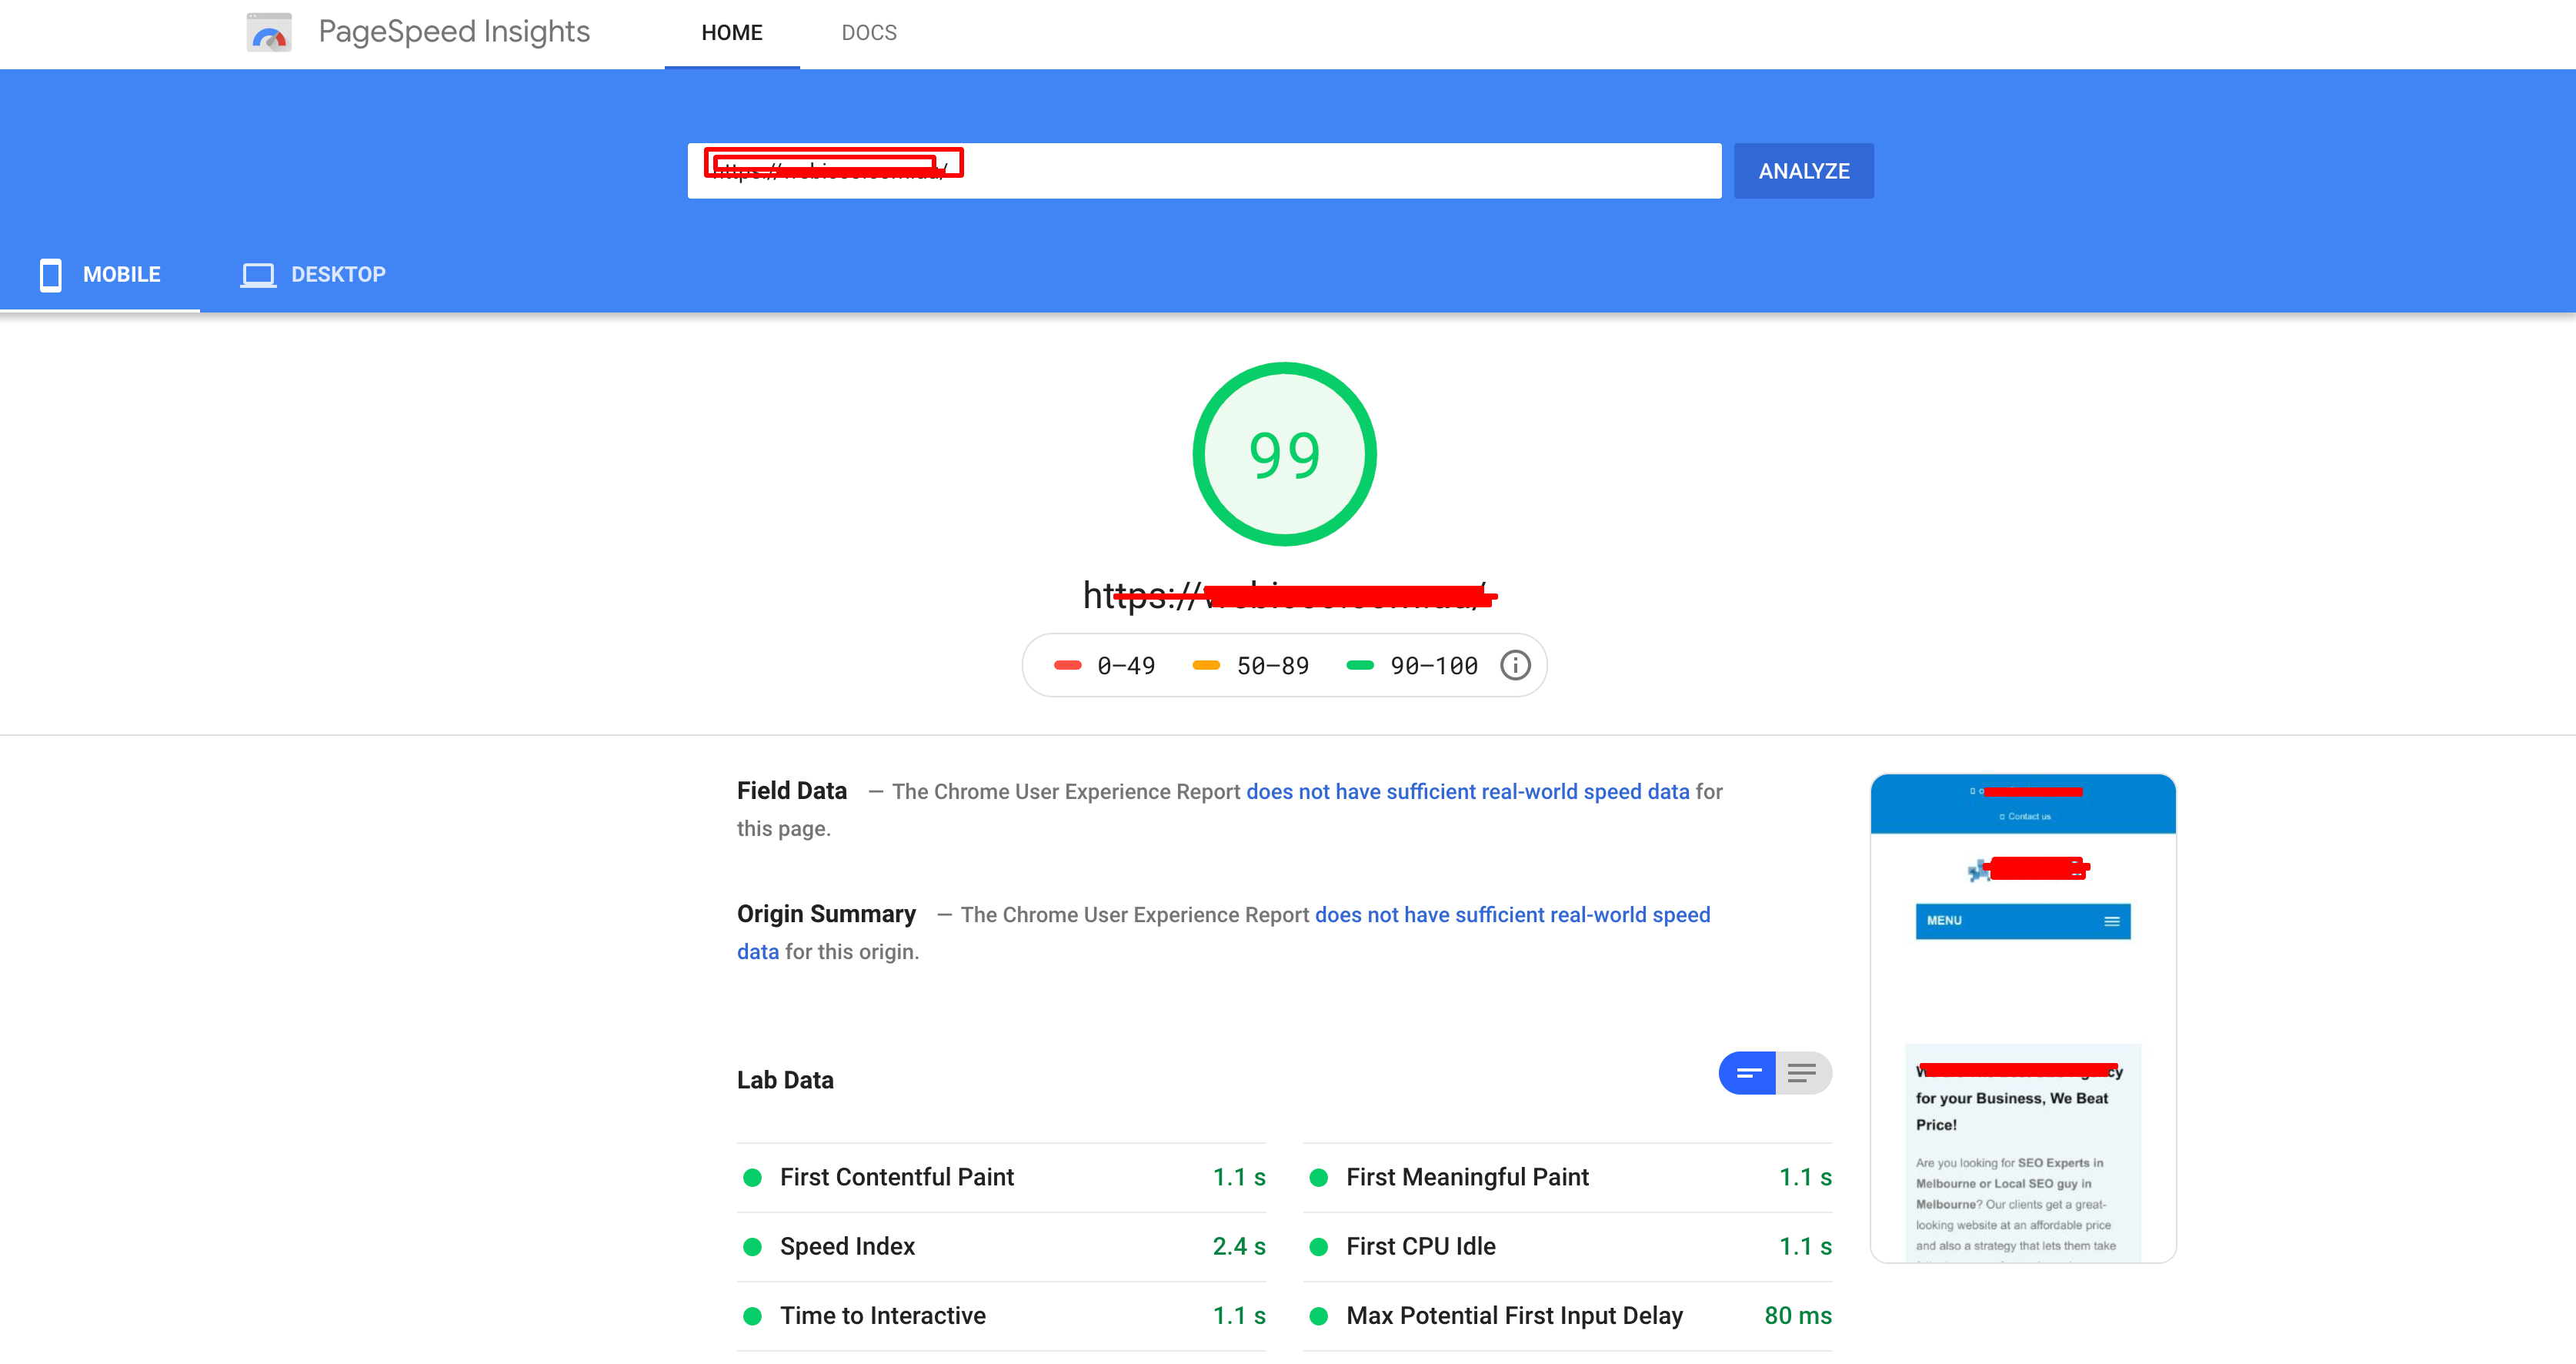Open the DOCS tab
2576x1364 pixels.
tap(868, 32)
